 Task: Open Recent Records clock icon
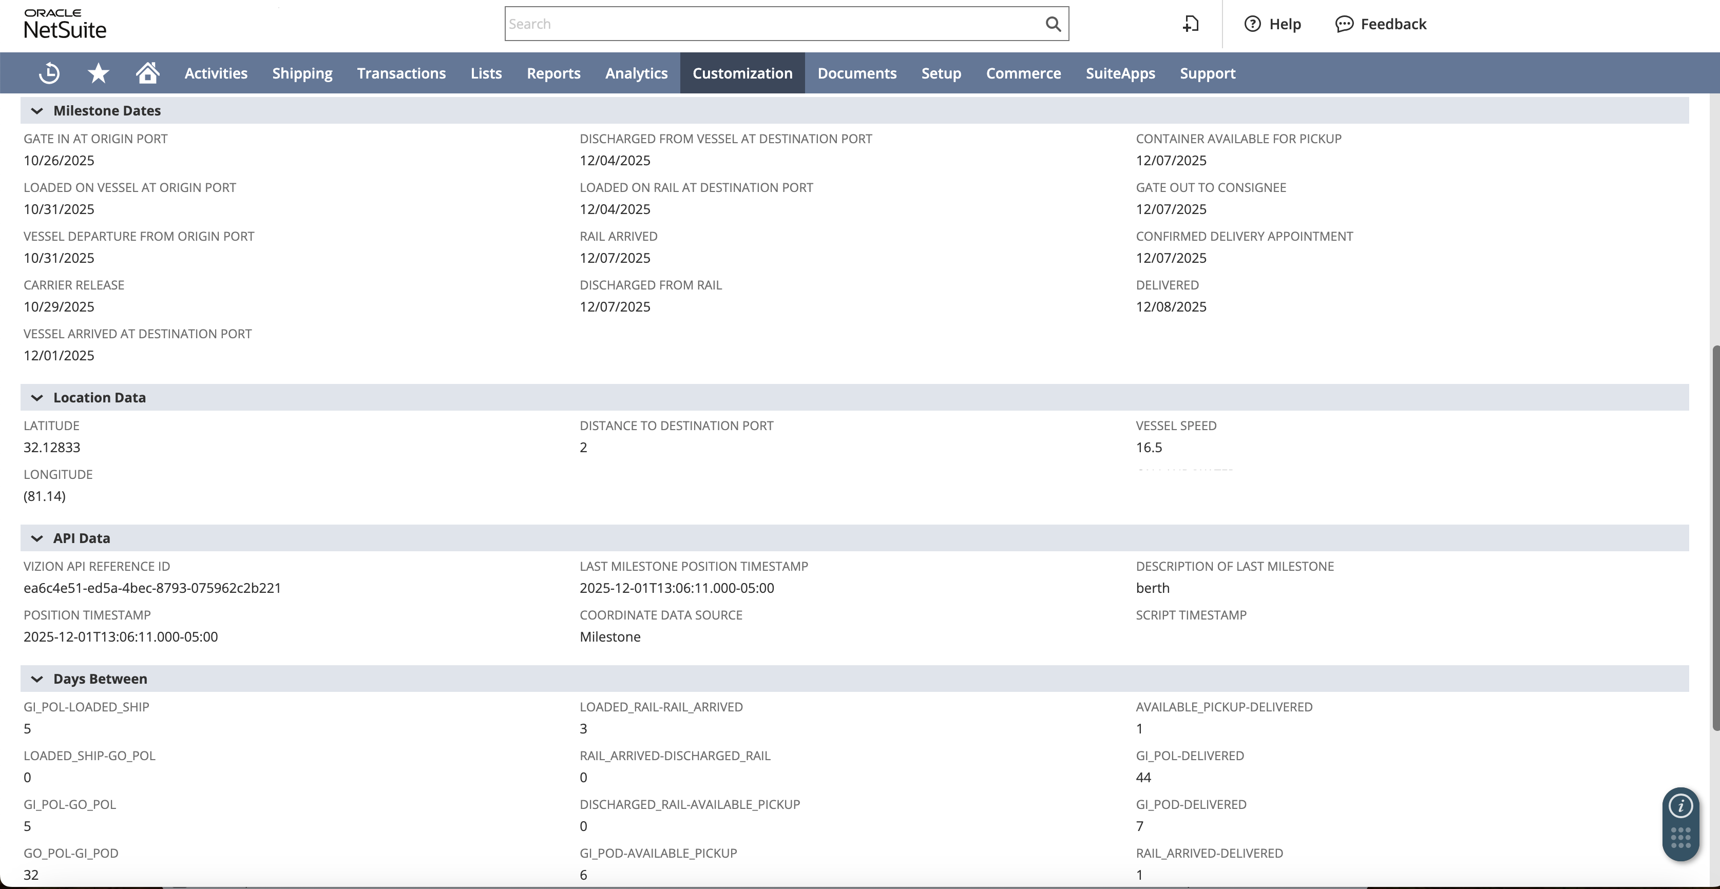[49, 73]
